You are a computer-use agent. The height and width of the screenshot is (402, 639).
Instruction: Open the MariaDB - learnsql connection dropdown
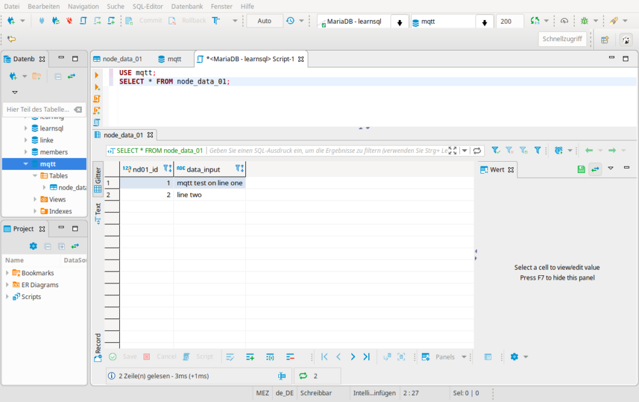399,22
